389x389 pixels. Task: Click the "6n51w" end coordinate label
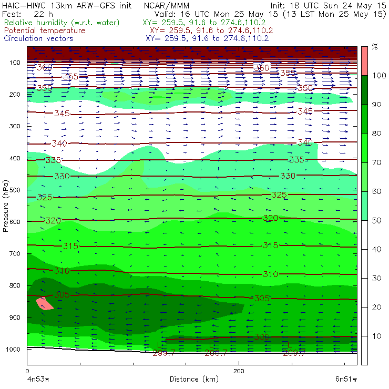pyautogui.click(x=346, y=380)
